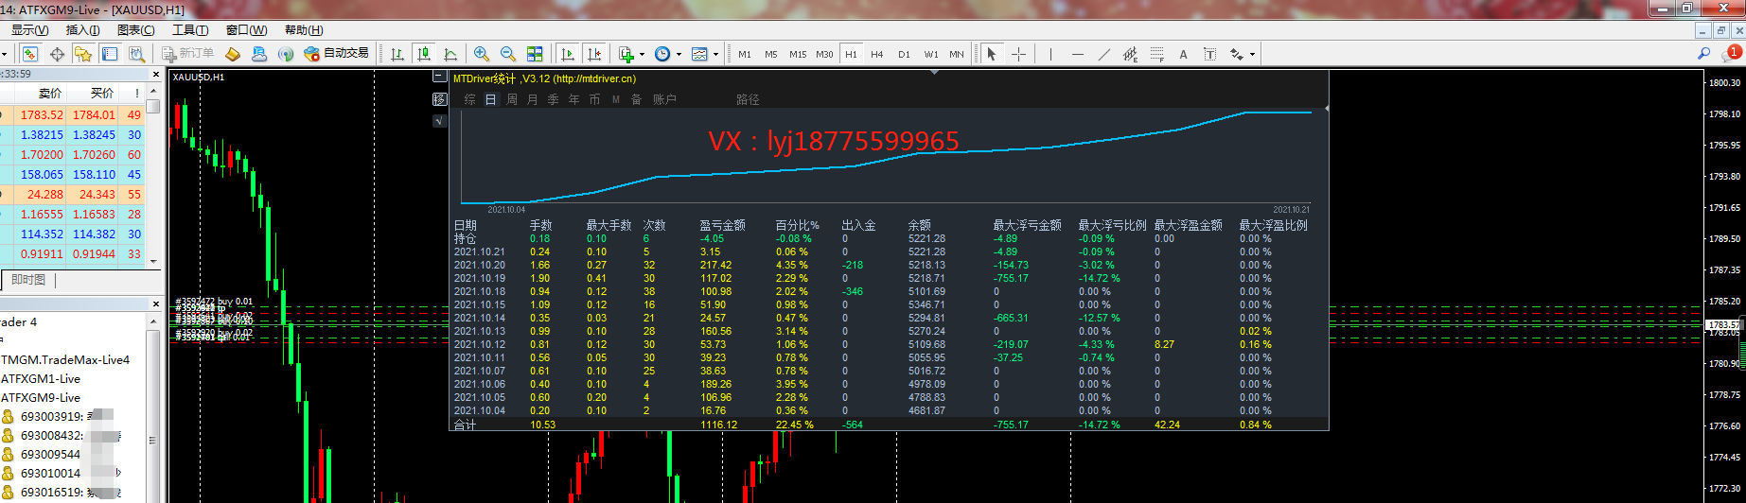The image size is (1746, 503).
Task: Open the templates dropdown arrow
Action: pyautogui.click(x=715, y=55)
